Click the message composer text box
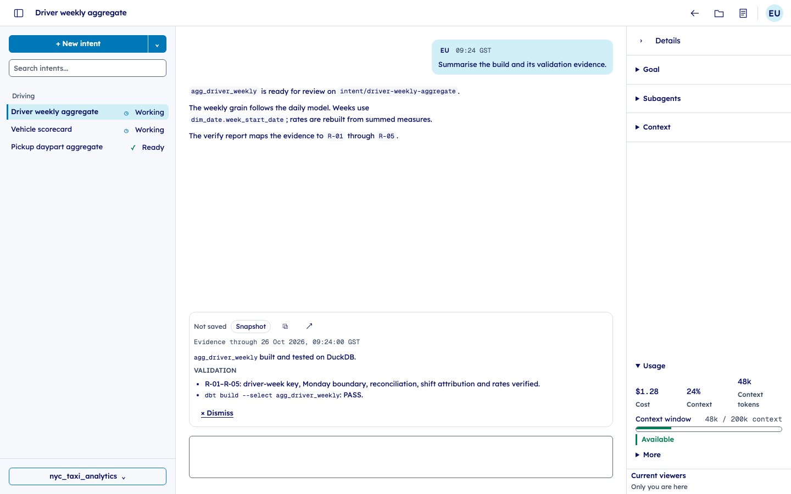This screenshot has height=494, width=791. tap(401, 457)
